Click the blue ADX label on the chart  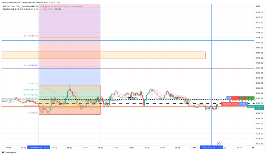click(x=243, y=104)
